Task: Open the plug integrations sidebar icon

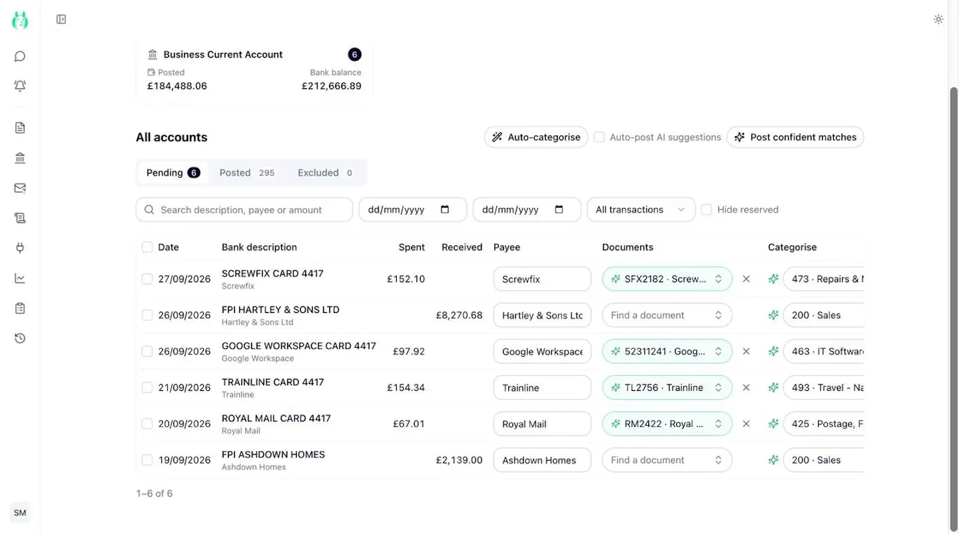Action: click(20, 248)
